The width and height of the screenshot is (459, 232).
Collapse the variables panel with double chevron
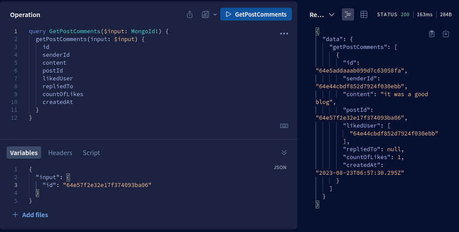284,152
